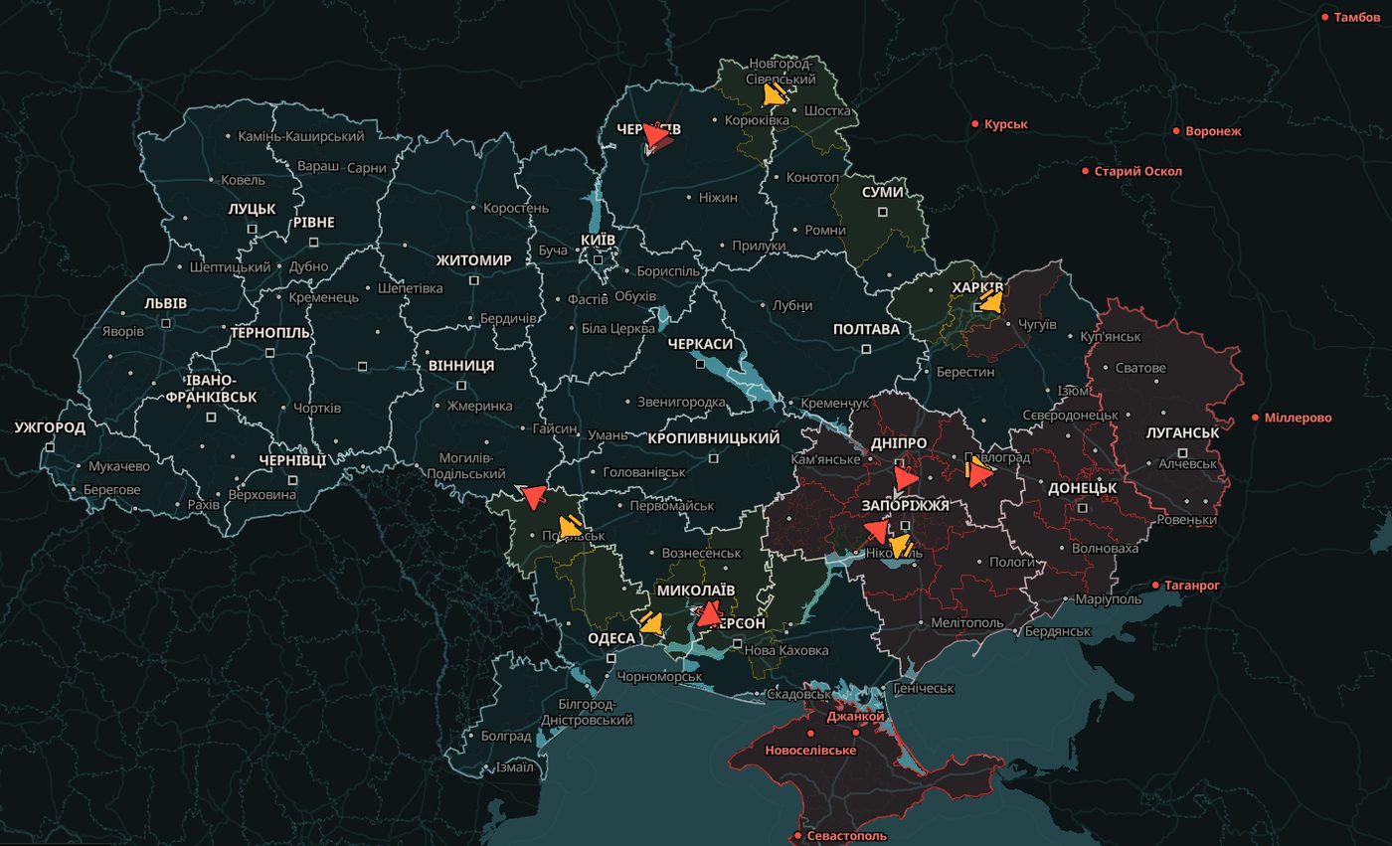Click the red Новоселівське label
Screen dimensions: 1392x846
coord(810,750)
